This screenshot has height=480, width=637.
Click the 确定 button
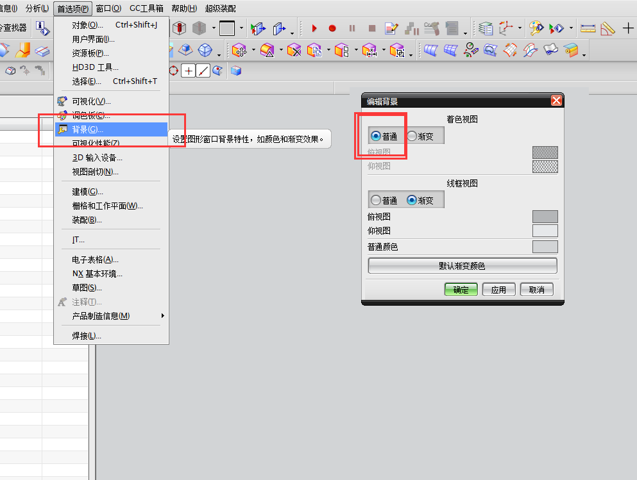(461, 290)
